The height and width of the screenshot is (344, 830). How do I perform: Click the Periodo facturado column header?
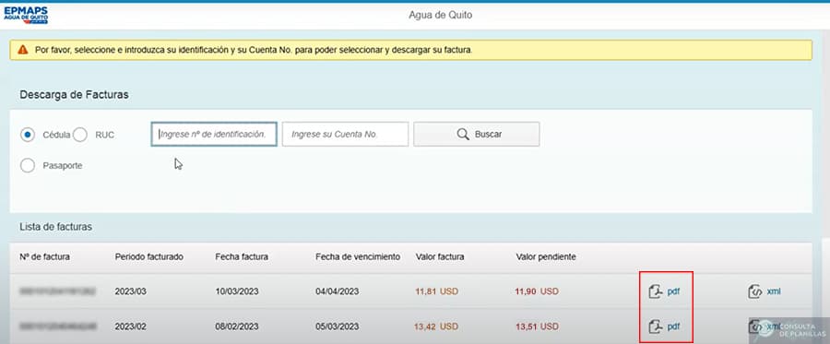pos(148,256)
